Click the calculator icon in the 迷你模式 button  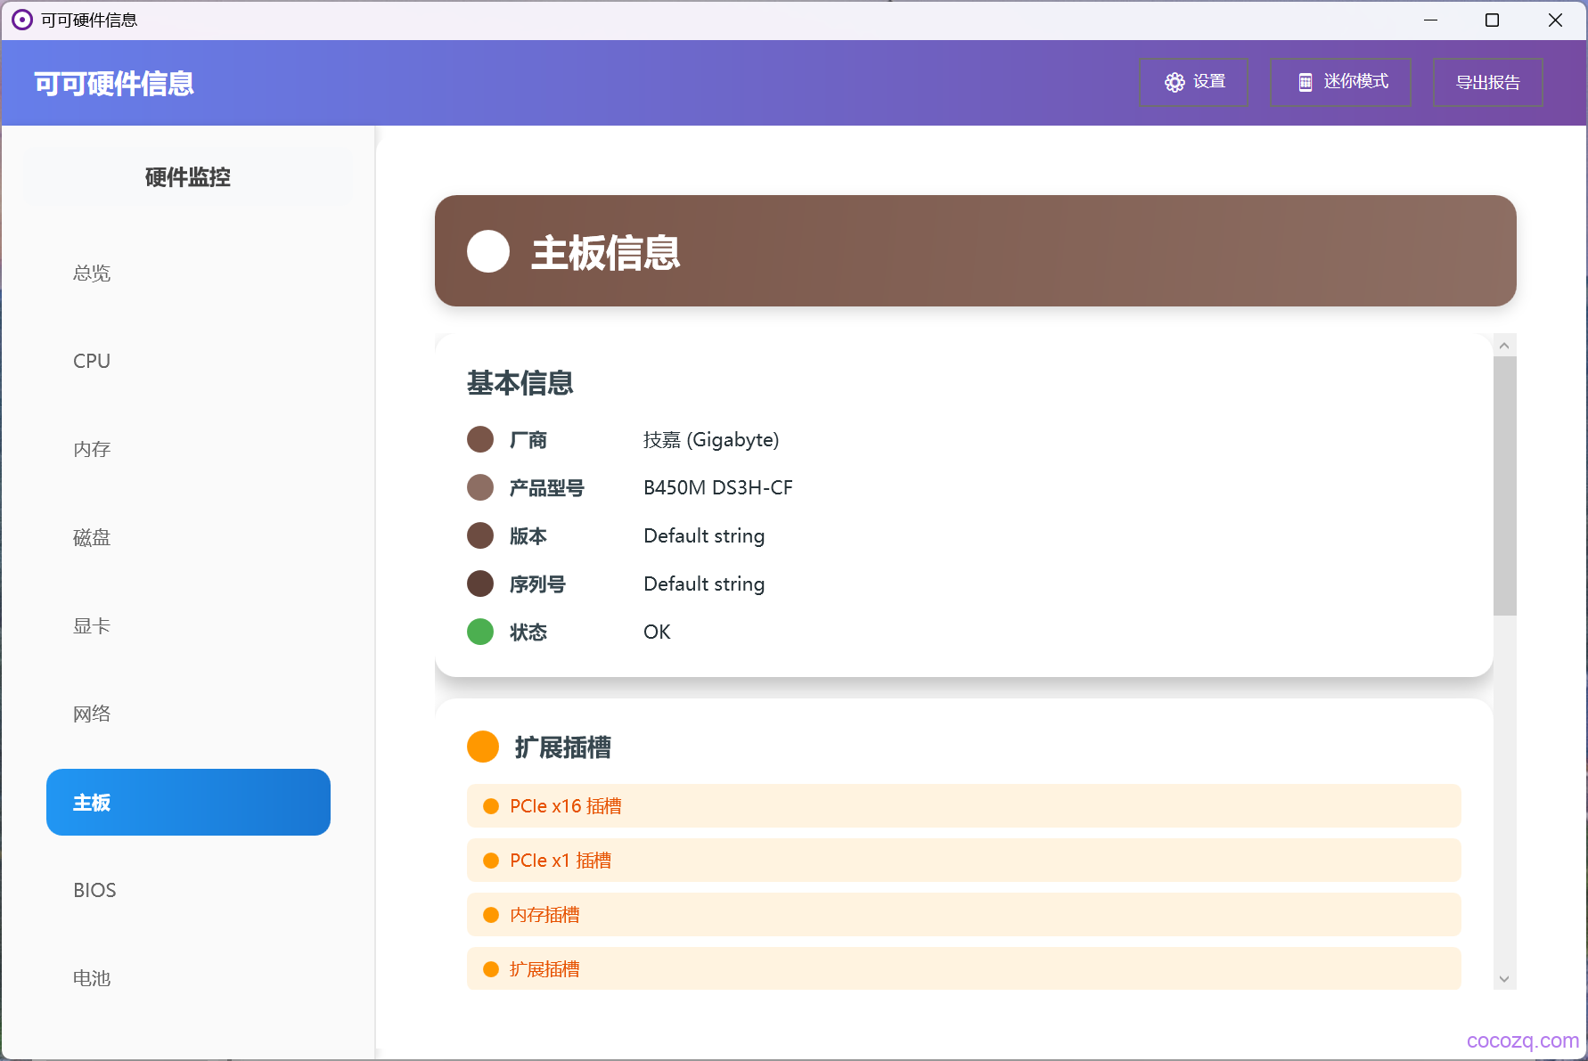tap(1305, 82)
